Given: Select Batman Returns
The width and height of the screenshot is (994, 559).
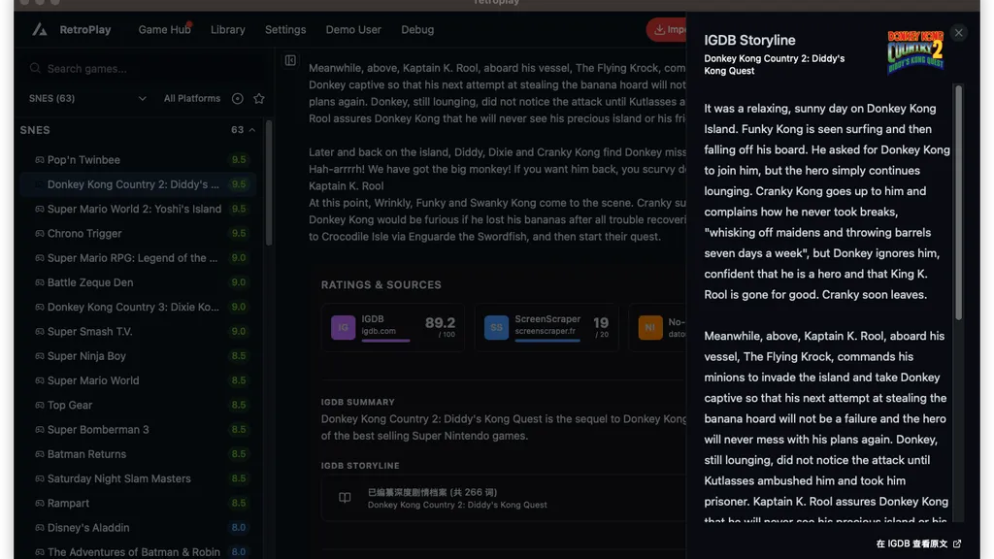Looking at the screenshot, I should [138, 454].
